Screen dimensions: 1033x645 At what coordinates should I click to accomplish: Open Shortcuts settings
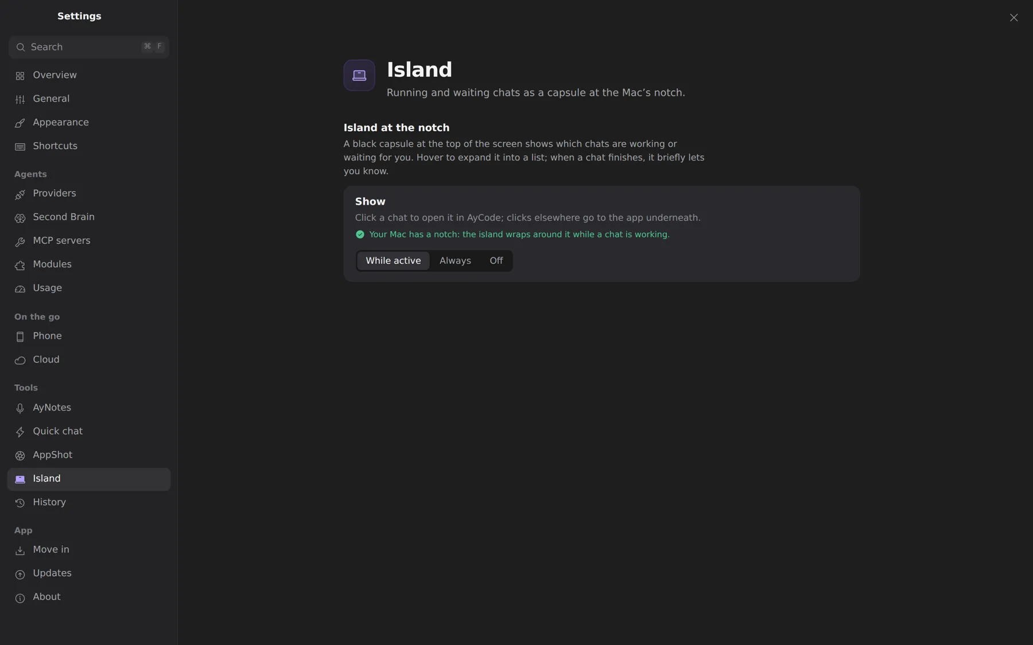click(x=89, y=146)
